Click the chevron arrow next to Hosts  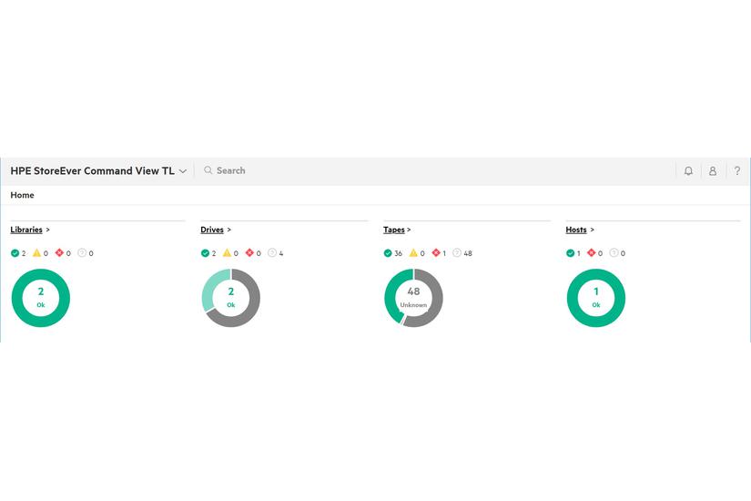592,230
